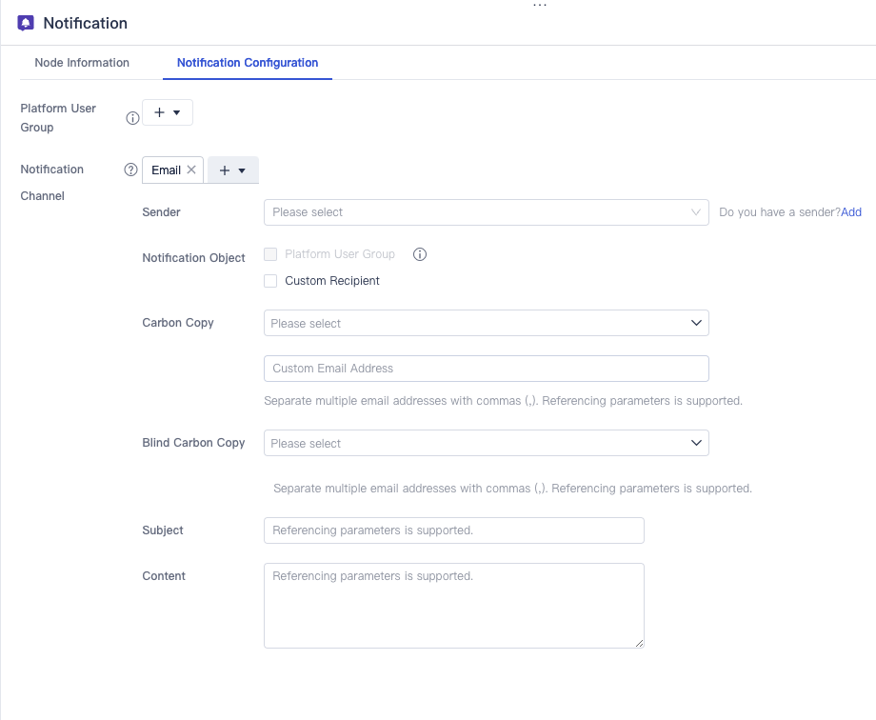Click the Content box resize handle
The width and height of the screenshot is (876, 720).
pyautogui.click(x=639, y=643)
